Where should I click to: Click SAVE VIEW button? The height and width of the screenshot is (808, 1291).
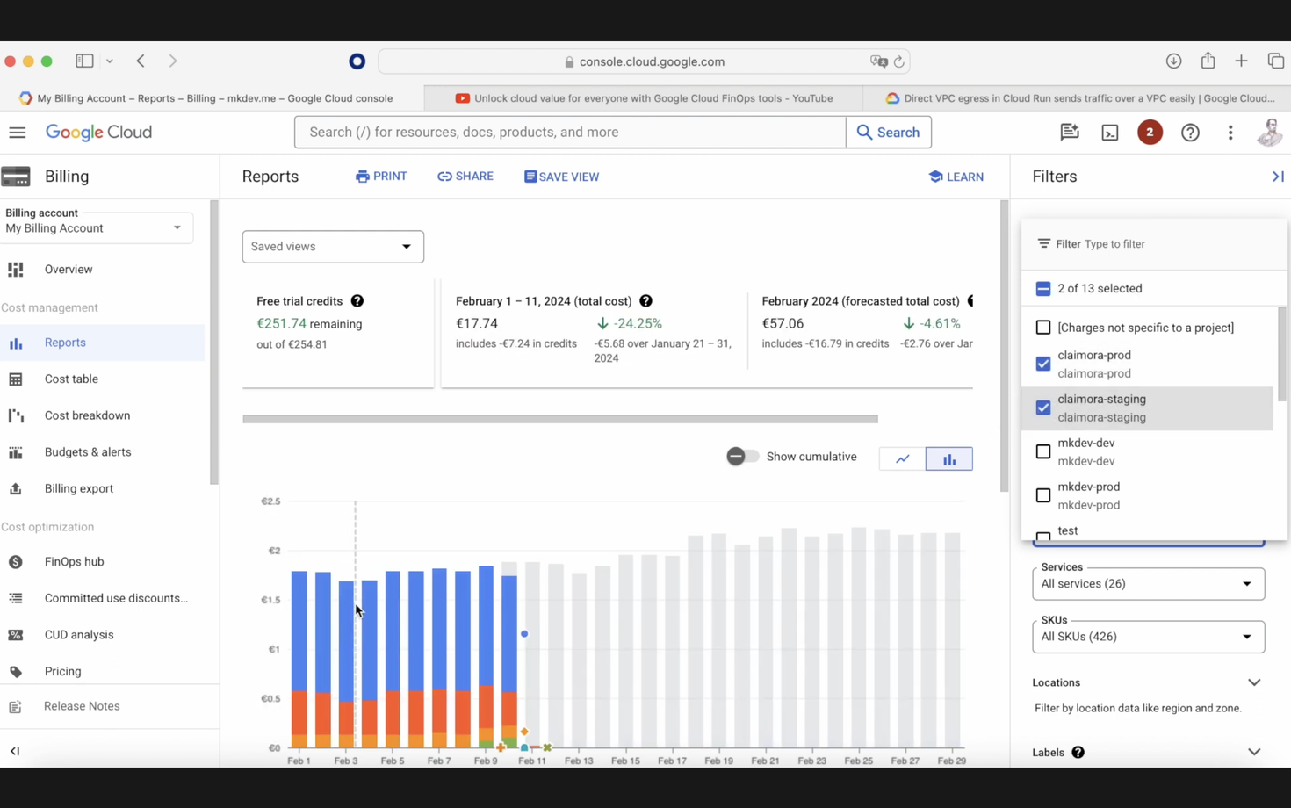(561, 177)
